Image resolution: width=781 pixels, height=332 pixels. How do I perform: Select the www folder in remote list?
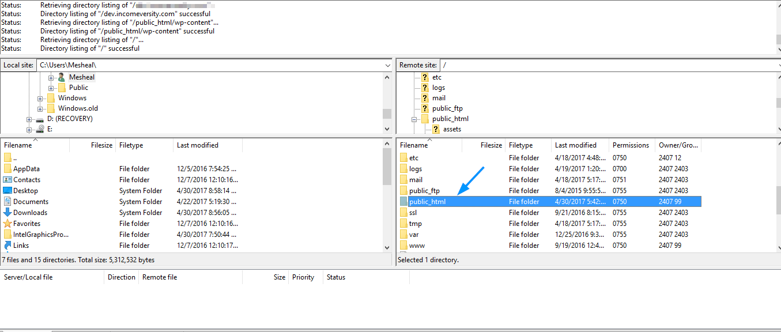[417, 246]
